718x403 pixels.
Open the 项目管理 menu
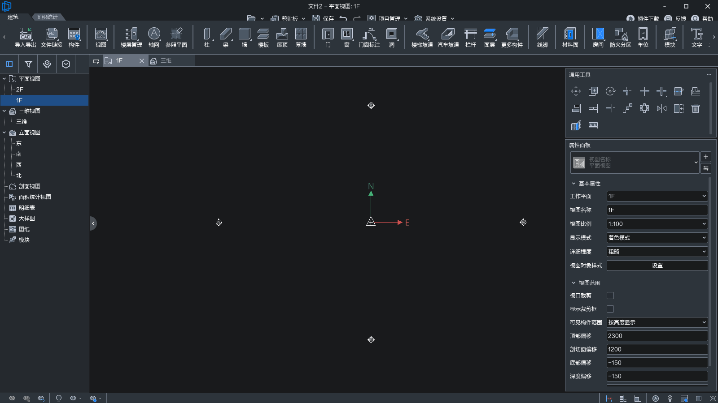[388, 18]
